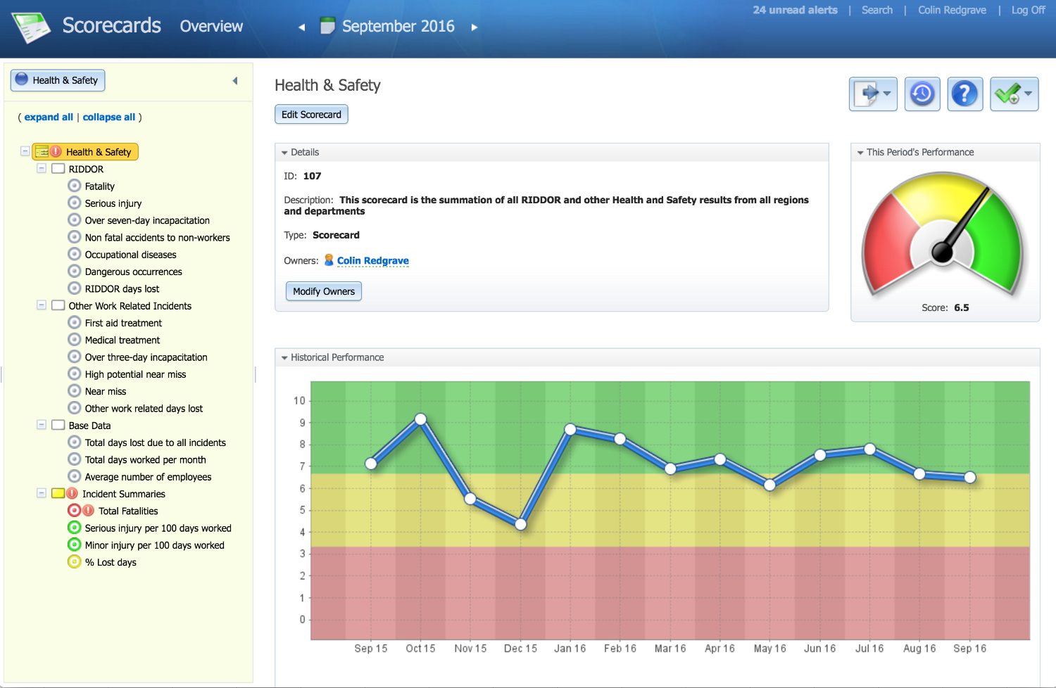Screen dimensions: 1056x688
Task: Click the Sep 16 data point on chart
Action: [969, 477]
